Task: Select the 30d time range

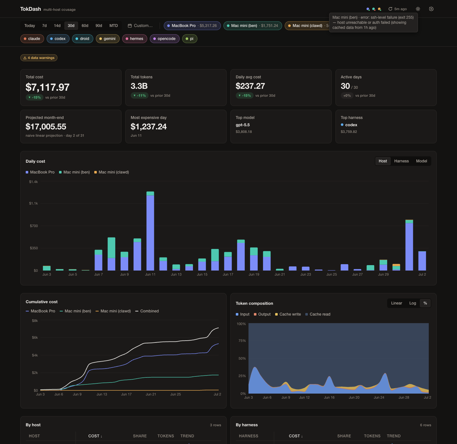Action: pos(71,26)
